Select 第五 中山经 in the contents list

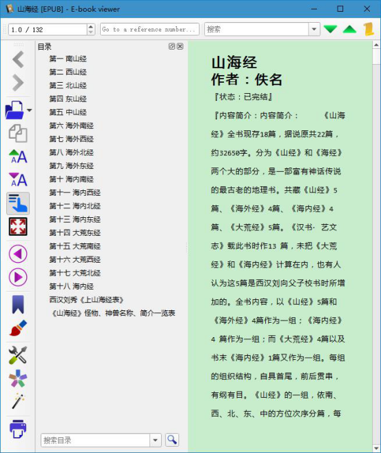coord(68,112)
